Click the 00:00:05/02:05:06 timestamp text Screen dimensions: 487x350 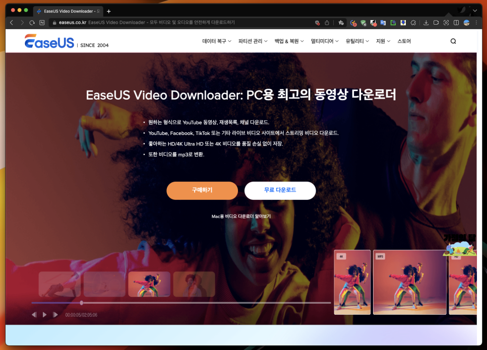click(81, 315)
